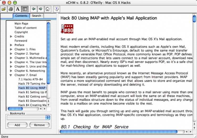The width and height of the screenshot is (197, 138).
Task: Expand Chapter 3. Multimedia node
Action: click(11, 58)
